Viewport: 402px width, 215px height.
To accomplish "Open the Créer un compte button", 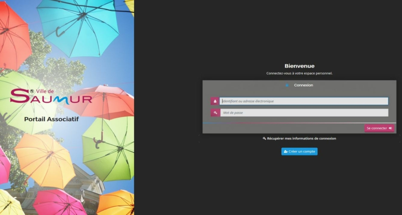I will [300, 151].
